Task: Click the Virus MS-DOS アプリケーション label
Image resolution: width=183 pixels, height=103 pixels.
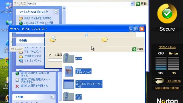Action: click(89, 84)
